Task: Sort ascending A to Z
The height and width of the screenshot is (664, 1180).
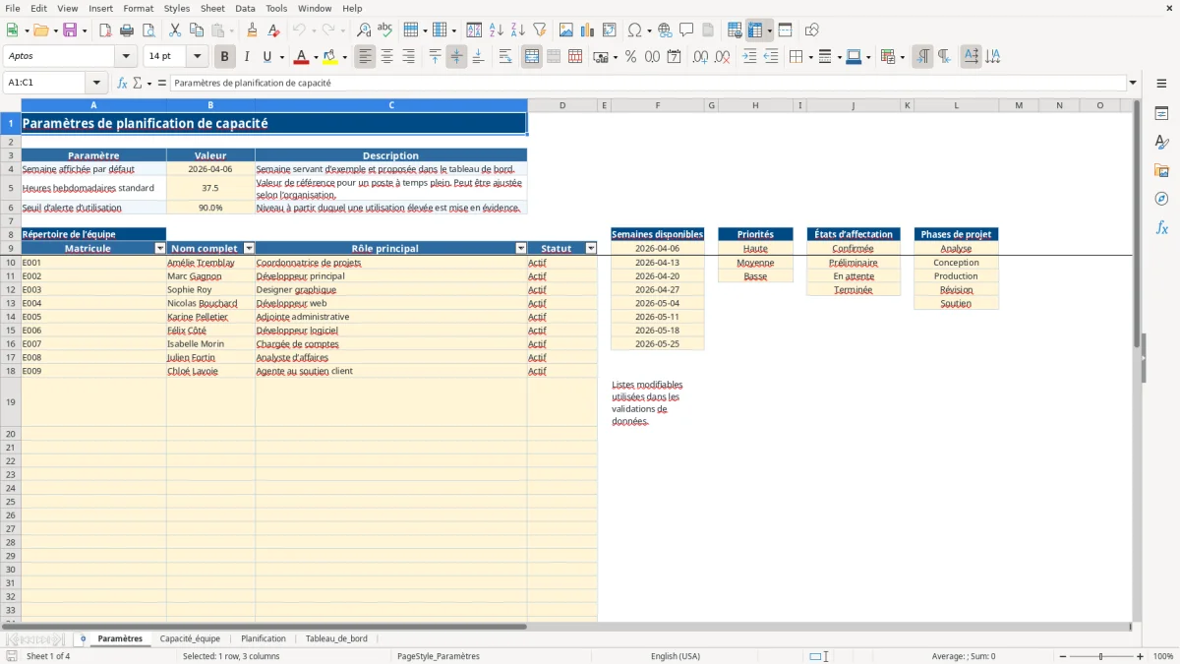Action: [496, 30]
